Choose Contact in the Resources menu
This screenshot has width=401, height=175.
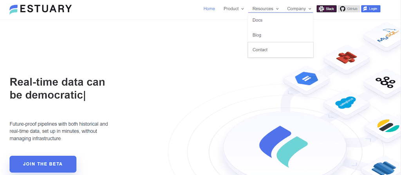260,50
